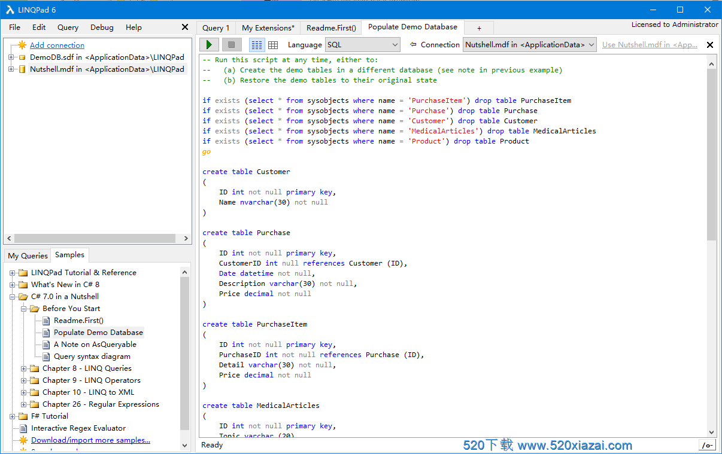Image resolution: width=722 pixels, height=454 pixels.
Task: Click the Nutshell.mdf database icon
Action: click(x=22, y=69)
